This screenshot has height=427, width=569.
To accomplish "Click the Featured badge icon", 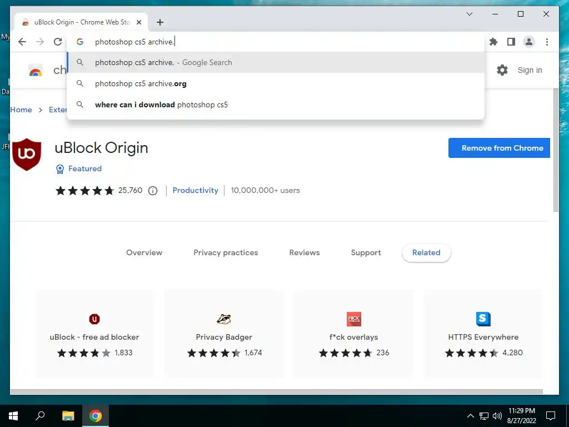I will coord(60,169).
